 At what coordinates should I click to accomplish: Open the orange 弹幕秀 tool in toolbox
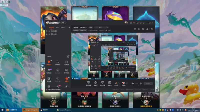click(x=66, y=79)
